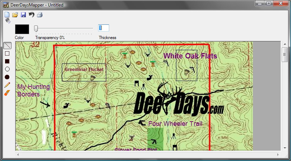The width and height of the screenshot is (291, 161).
Task: Click the GreenBriar Thicket label on map
Action: [84, 70]
